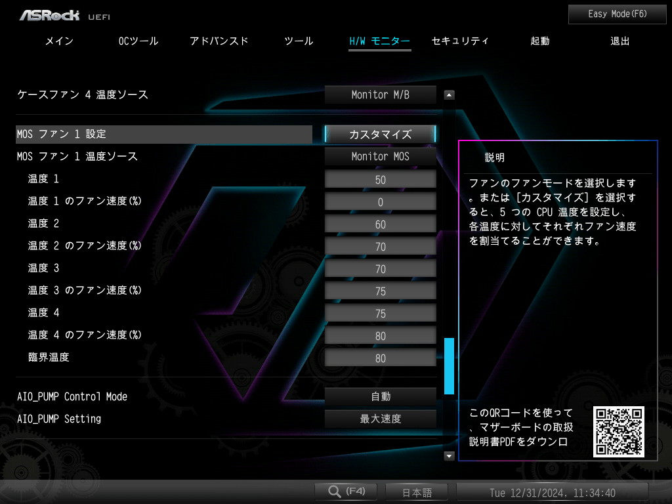Edit 温度 1 value field 50
672x504 pixels.
pos(380,179)
